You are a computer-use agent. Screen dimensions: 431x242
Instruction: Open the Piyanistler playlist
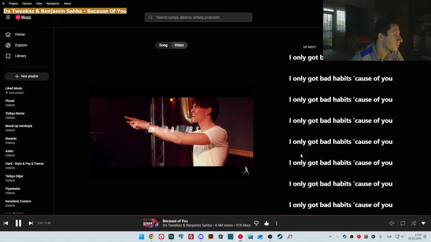[x=27, y=191]
